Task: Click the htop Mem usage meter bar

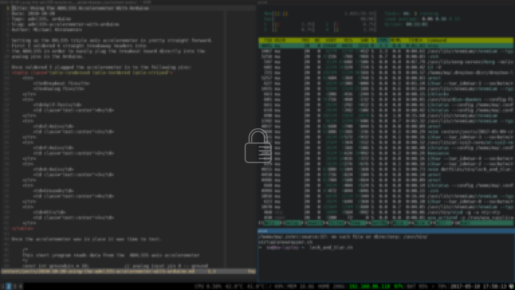Action: 320,13
